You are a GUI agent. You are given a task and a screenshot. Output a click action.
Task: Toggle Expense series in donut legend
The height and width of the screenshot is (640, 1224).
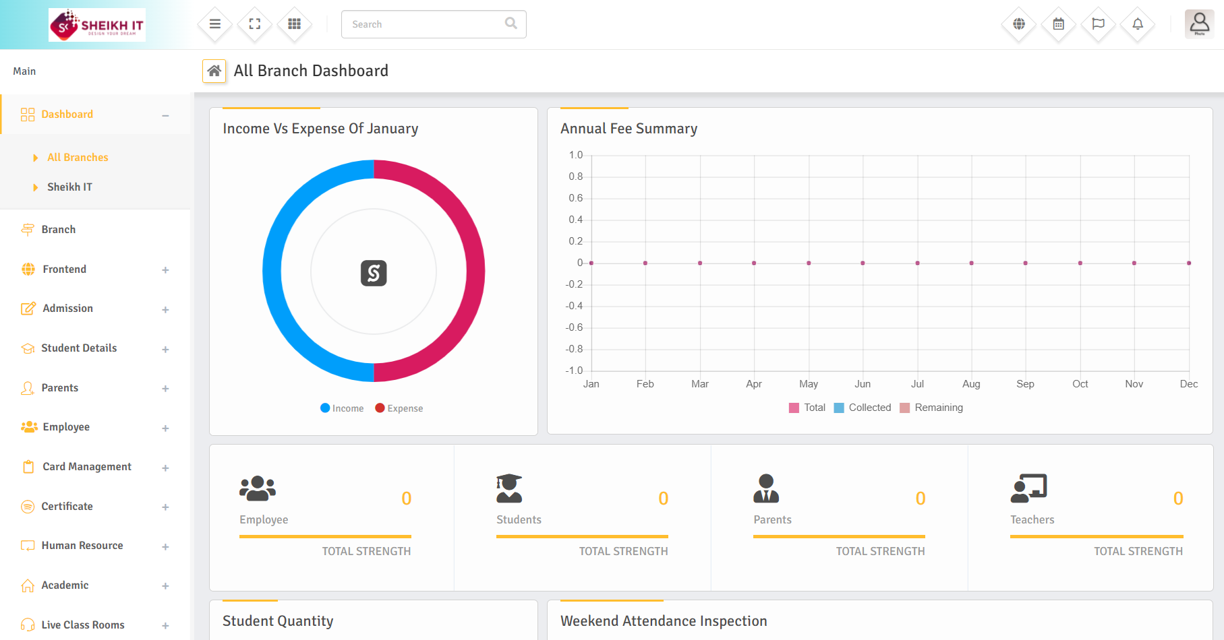(399, 408)
